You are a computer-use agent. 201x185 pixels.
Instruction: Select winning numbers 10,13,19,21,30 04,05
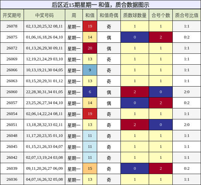click(44, 70)
